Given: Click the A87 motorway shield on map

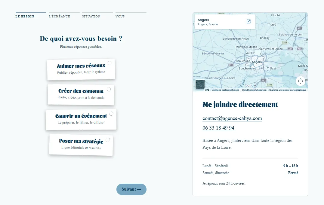Looking at the screenshot, I should pos(264,81).
